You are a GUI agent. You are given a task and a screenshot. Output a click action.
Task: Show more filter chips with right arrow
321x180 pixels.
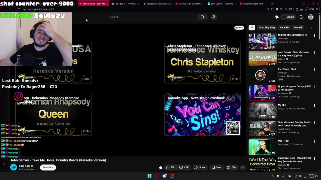point(312,28)
